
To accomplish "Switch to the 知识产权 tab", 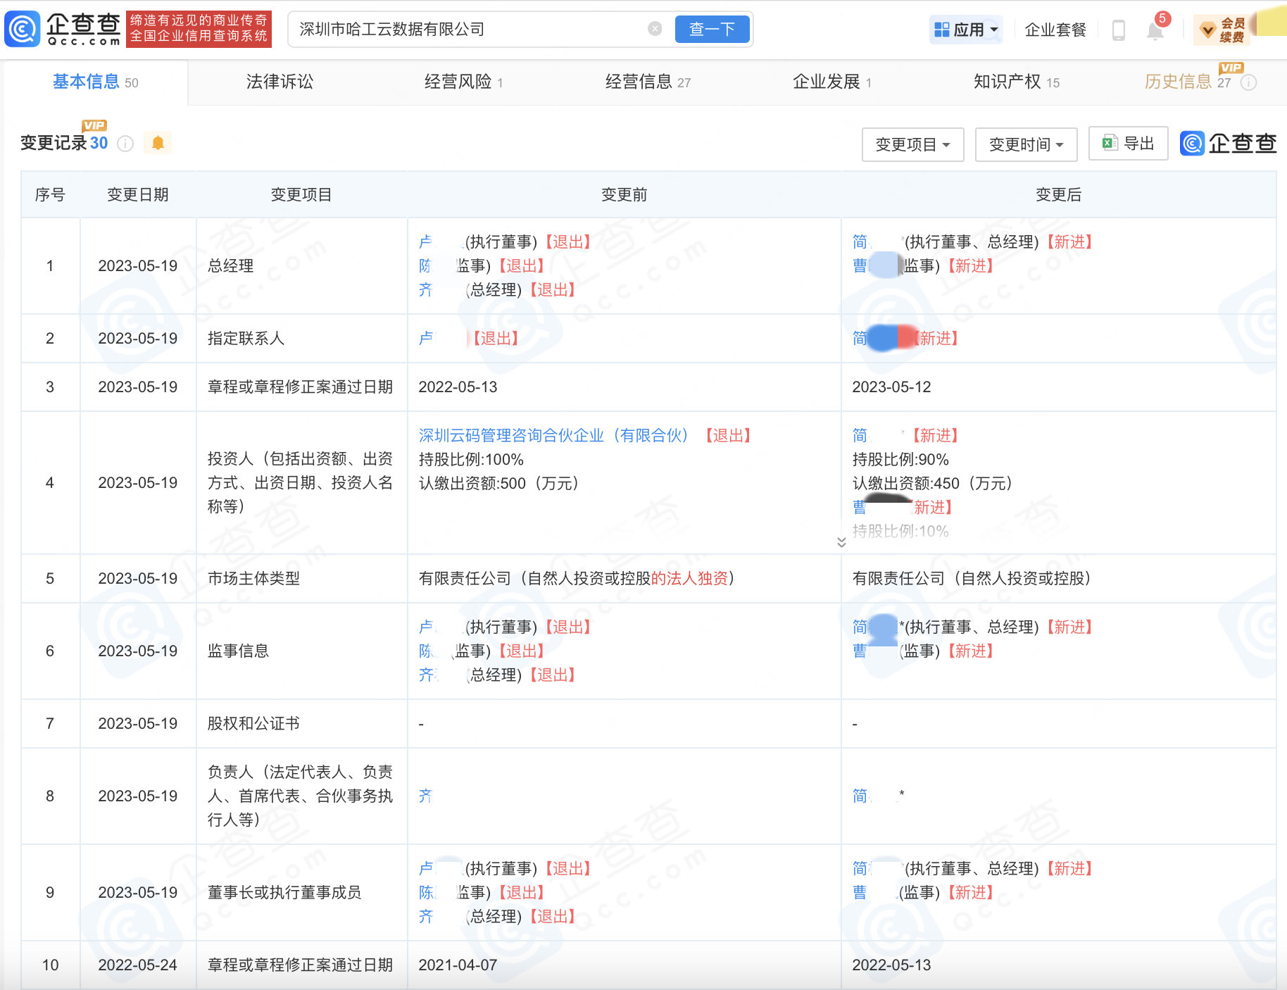I will coord(1016,82).
